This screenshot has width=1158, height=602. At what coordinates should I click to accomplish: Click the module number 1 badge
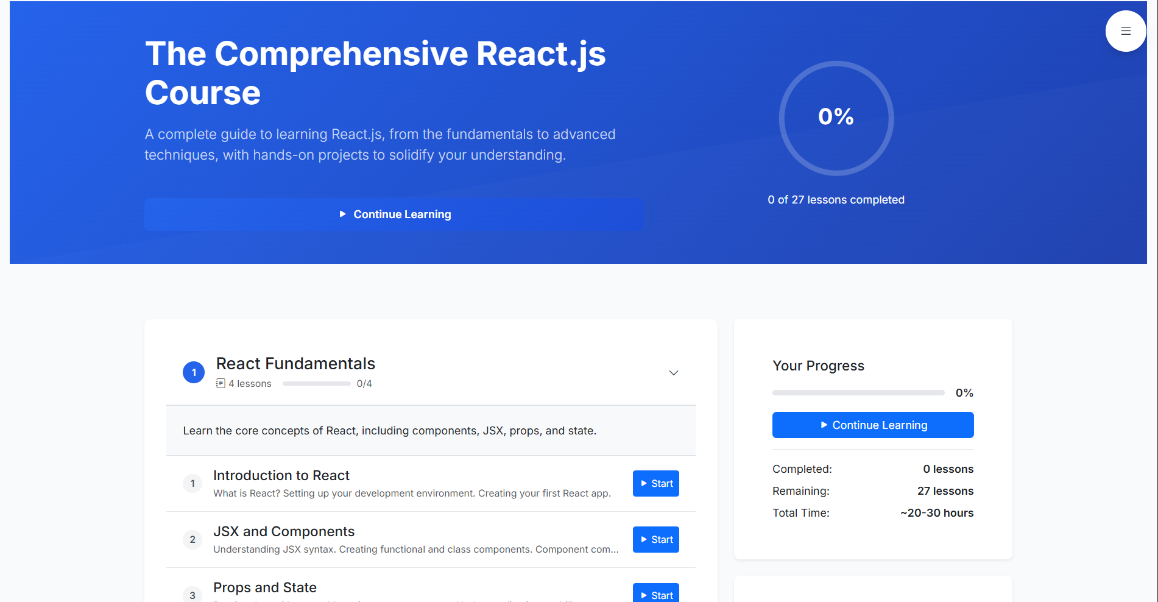coord(194,372)
